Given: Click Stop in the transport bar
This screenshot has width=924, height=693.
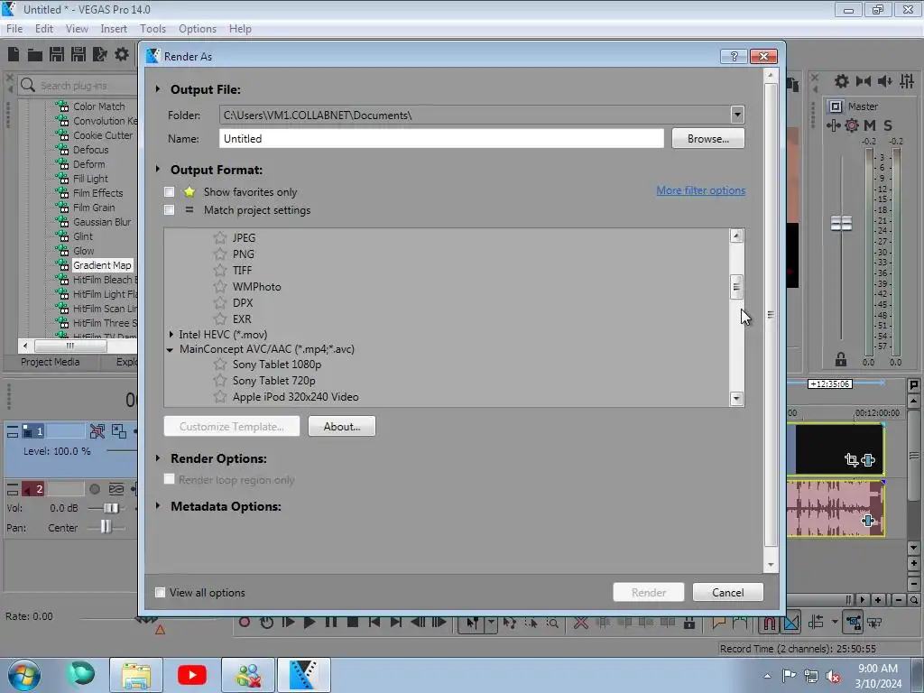Looking at the screenshot, I should (x=353, y=623).
